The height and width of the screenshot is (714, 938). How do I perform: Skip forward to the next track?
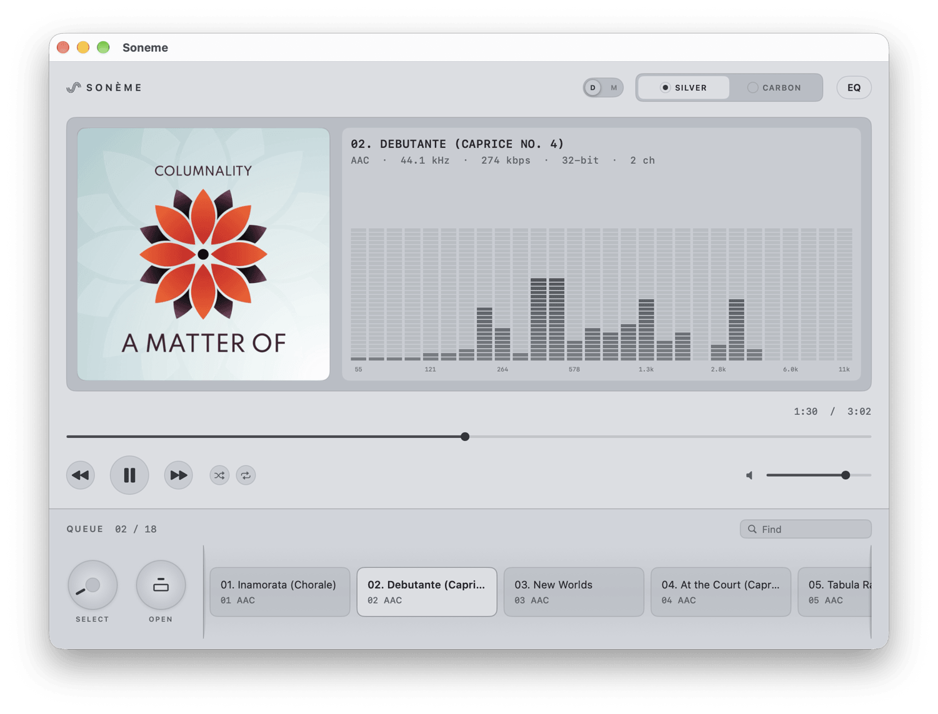point(178,475)
